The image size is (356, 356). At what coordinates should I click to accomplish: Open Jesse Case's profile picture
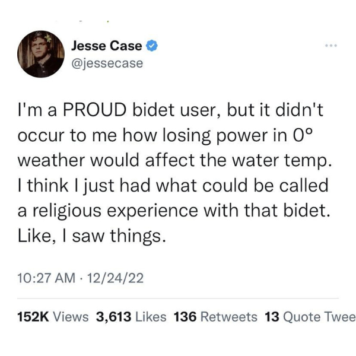(41, 54)
